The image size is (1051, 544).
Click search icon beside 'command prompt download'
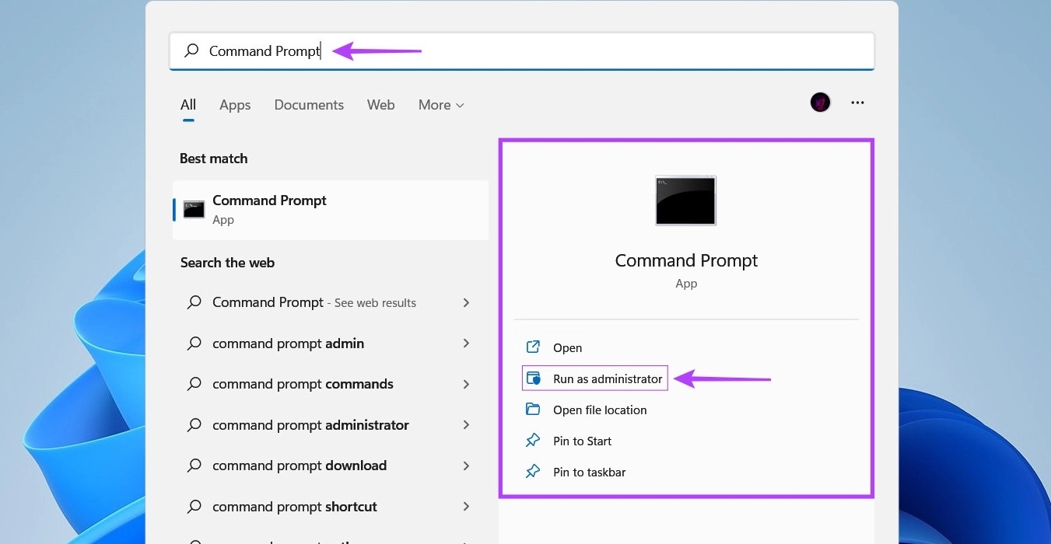pos(194,466)
